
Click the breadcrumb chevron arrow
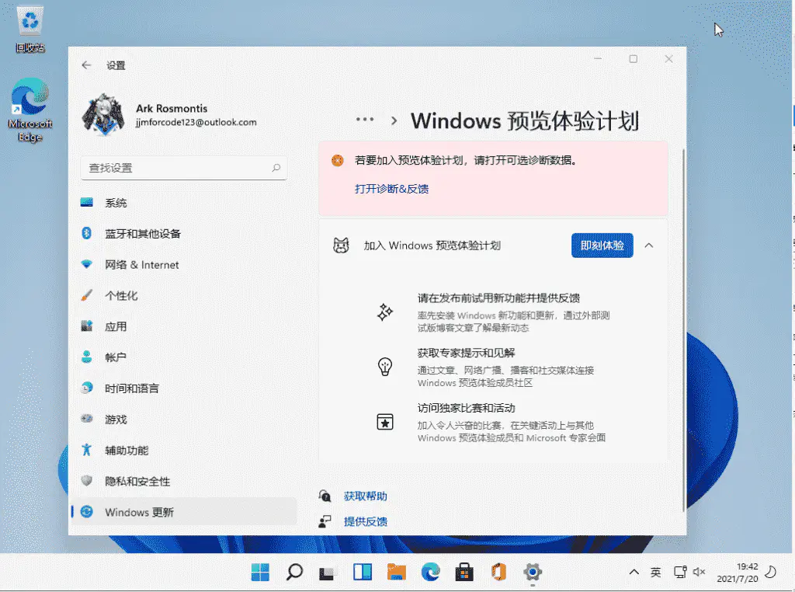[x=394, y=120]
